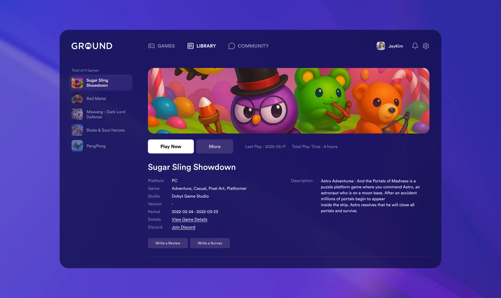Click the gamepad icon beside GAMES
Viewport: 501px width, 298px height.
click(151, 46)
